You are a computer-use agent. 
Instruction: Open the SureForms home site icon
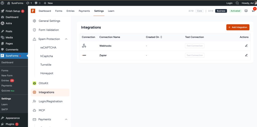coord(9,3)
